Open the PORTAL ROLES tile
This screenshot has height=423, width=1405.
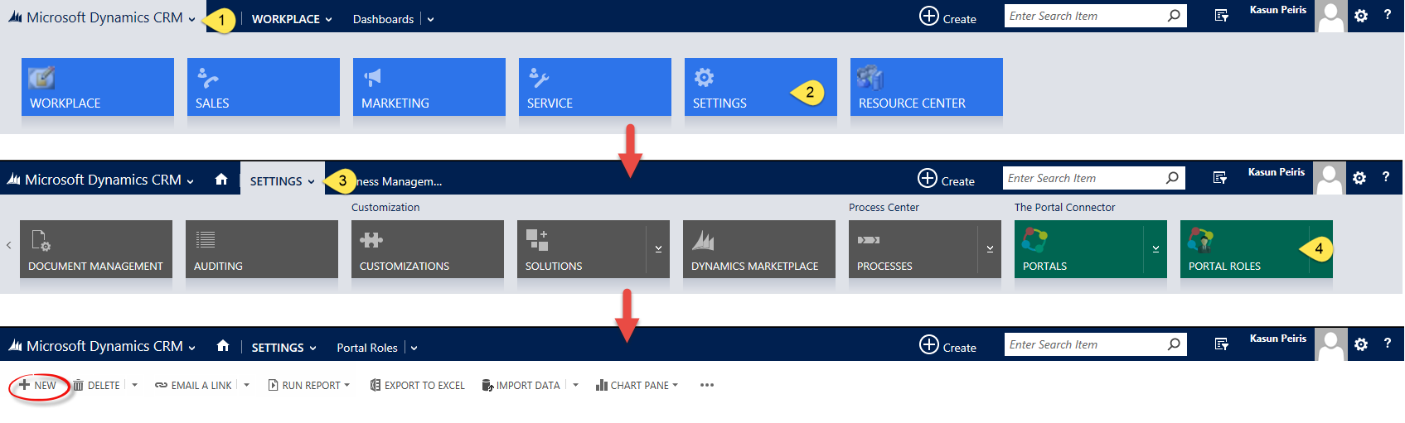tap(1257, 249)
